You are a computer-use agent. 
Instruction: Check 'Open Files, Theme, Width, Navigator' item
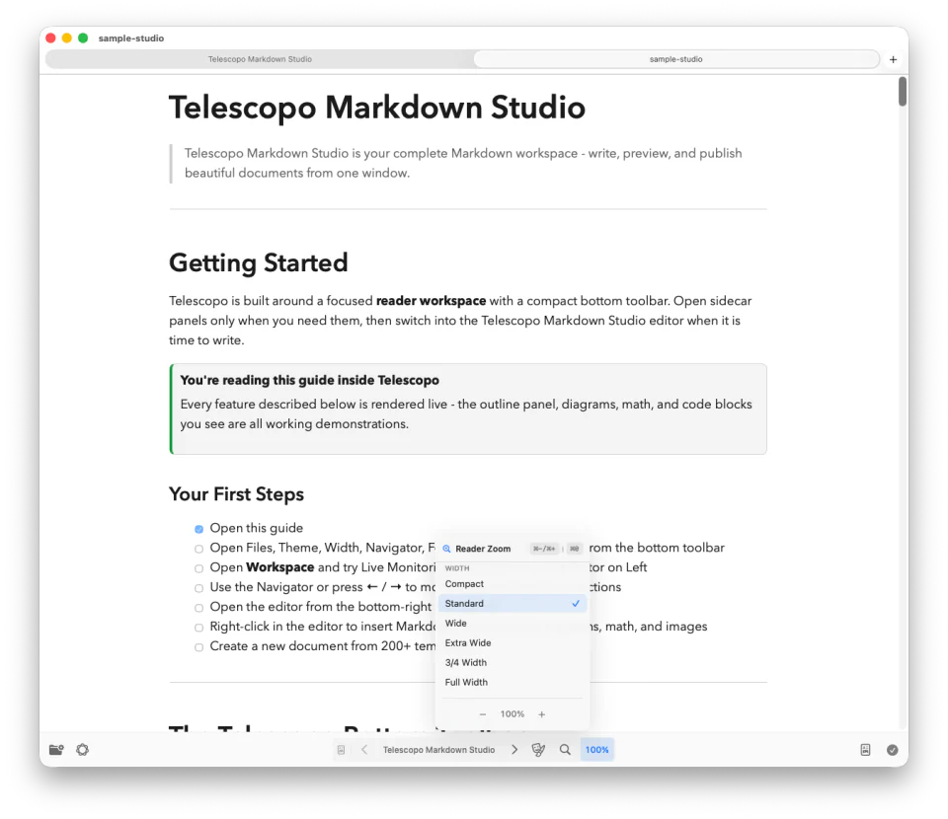click(198, 549)
